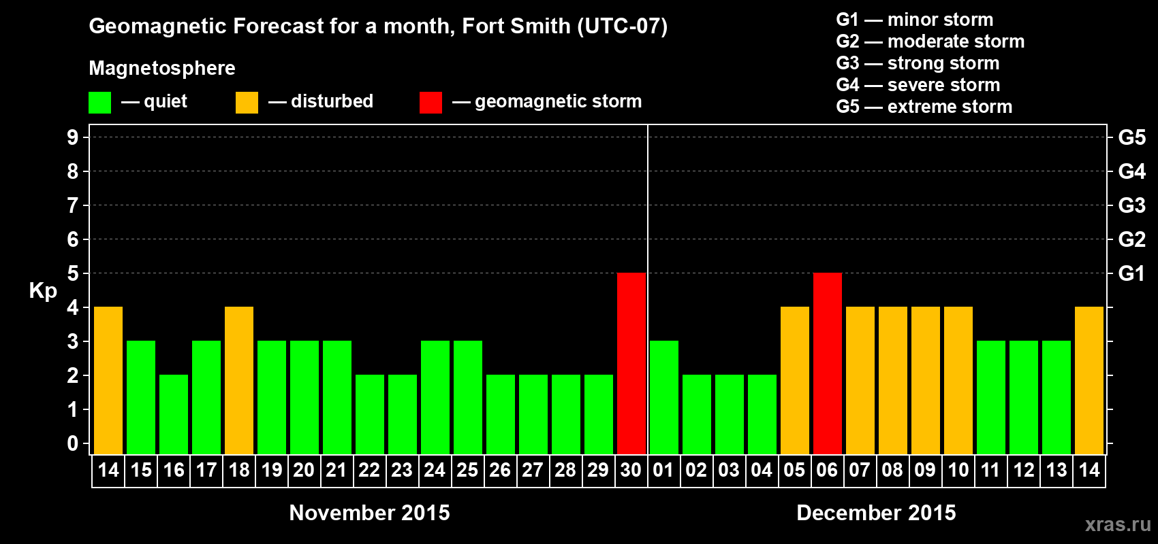Click the green bar for December 03
1158x544 pixels.
point(730,414)
